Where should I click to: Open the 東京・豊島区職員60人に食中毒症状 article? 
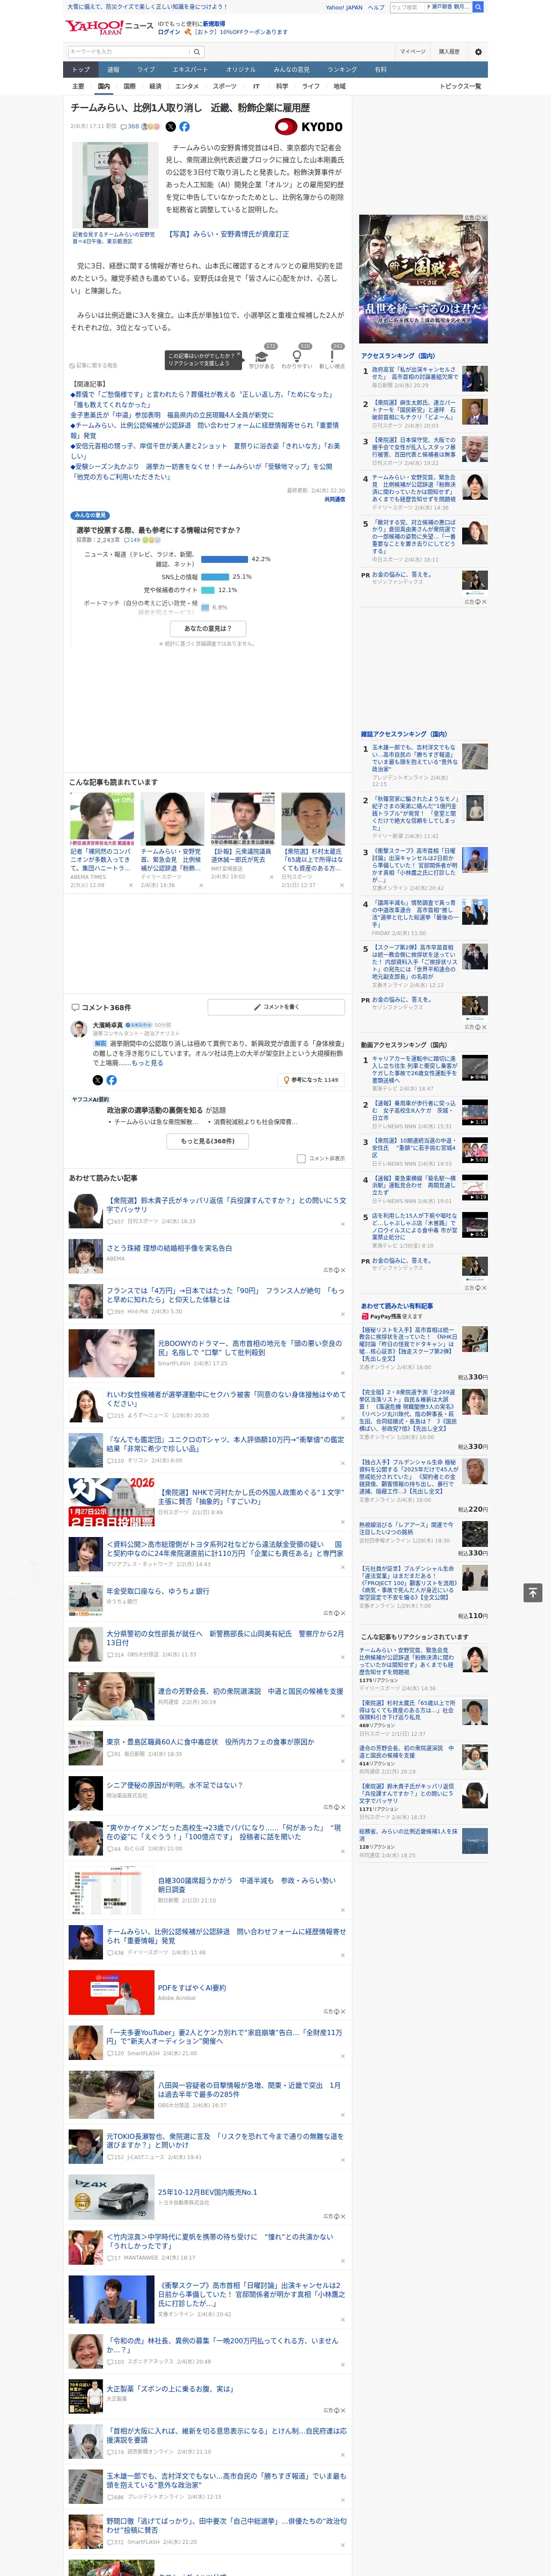coord(210,1741)
